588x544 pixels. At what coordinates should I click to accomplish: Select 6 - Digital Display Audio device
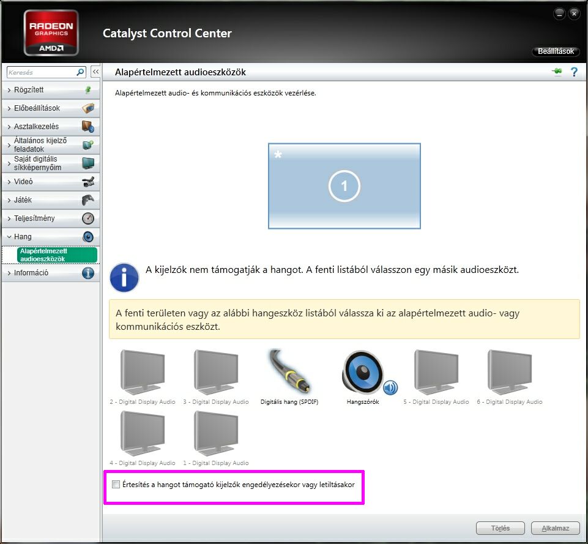tap(510, 377)
